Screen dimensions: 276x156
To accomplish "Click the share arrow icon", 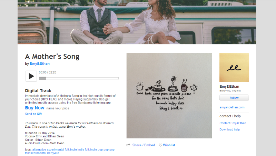I will pos(128,145).
